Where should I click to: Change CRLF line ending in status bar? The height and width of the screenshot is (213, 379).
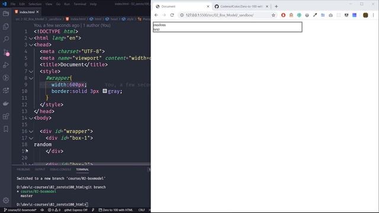(142, 210)
